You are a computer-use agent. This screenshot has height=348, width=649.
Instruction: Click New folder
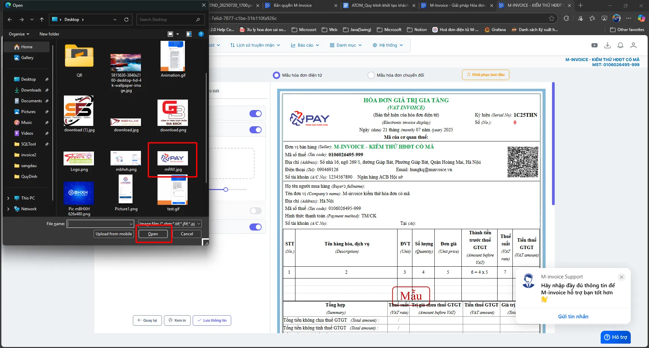pos(49,34)
